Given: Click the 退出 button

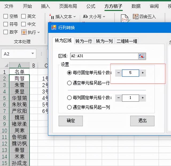Looking at the screenshot, I should (142, 121).
